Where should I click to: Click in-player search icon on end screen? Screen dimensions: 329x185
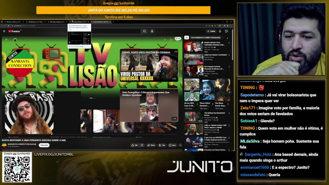coord(165,39)
